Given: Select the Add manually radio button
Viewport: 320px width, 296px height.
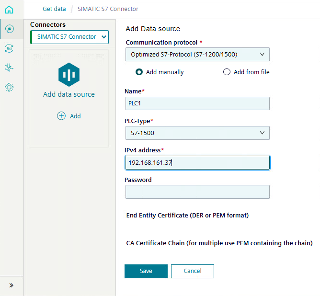Looking at the screenshot, I should tap(139, 72).
